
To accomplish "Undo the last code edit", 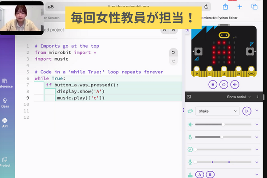I will [174, 53].
